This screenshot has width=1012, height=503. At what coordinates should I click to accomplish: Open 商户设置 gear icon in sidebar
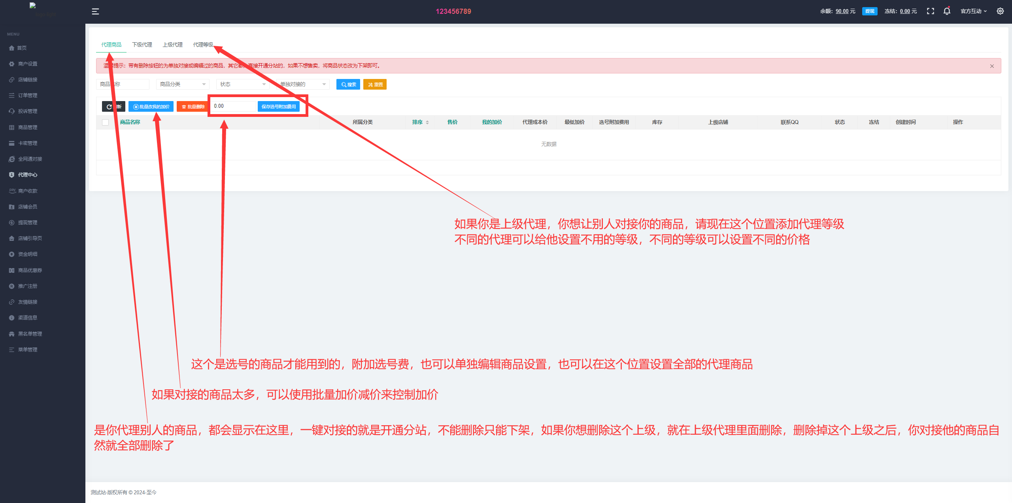pos(12,64)
